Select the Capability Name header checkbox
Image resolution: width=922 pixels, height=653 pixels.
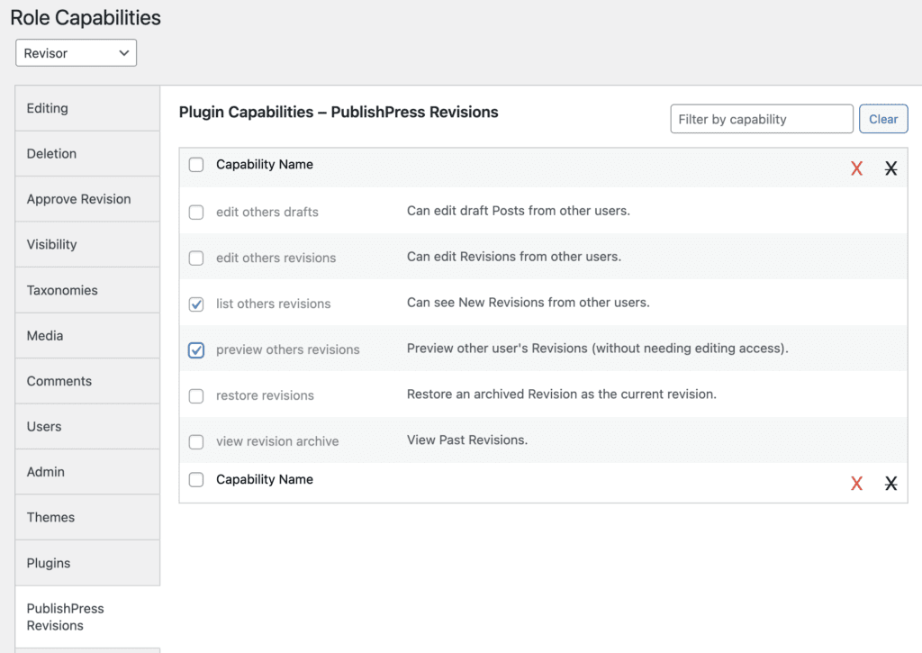tap(196, 165)
